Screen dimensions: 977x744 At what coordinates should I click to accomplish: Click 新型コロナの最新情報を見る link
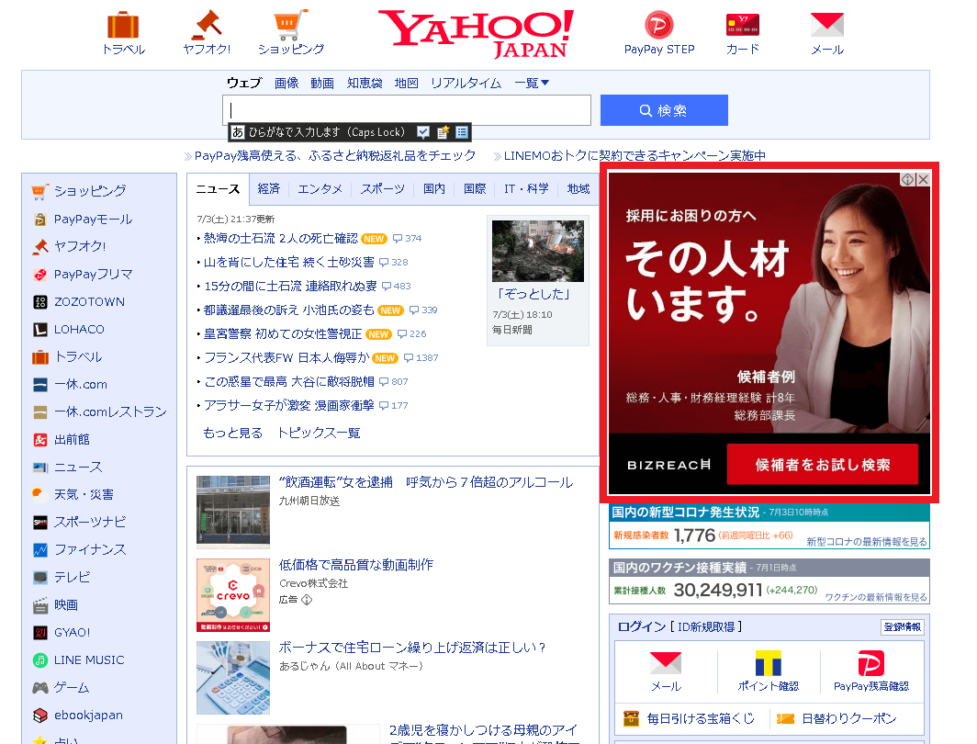[x=867, y=542]
